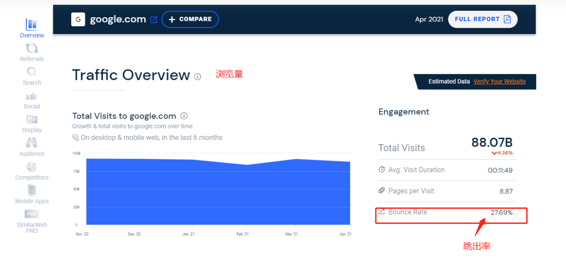Click the Avg. Visit Duration row
566x260 pixels.
[x=447, y=170]
